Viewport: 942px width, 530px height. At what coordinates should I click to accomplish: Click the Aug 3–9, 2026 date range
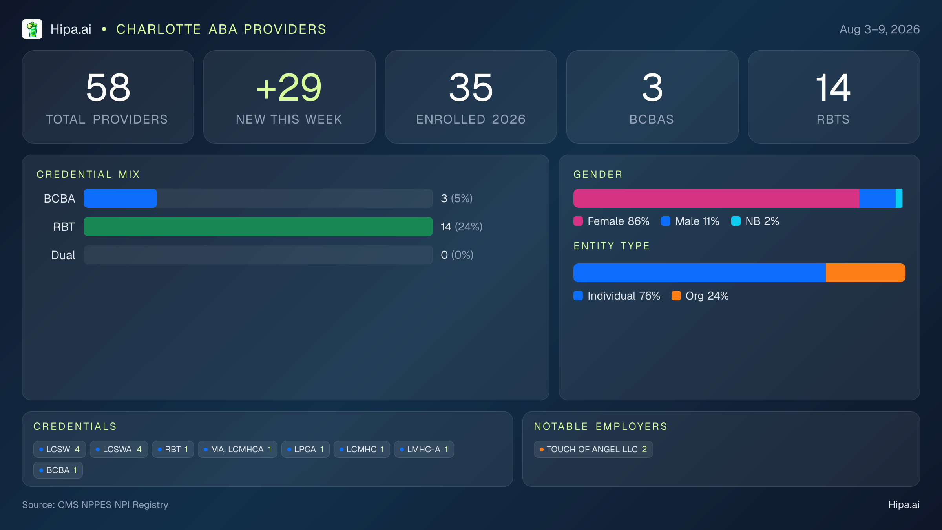tap(879, 29)
